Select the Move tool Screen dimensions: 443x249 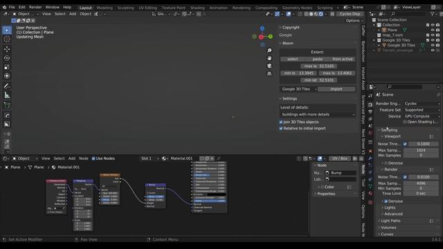pyautogui.click(x=7, y=49)
